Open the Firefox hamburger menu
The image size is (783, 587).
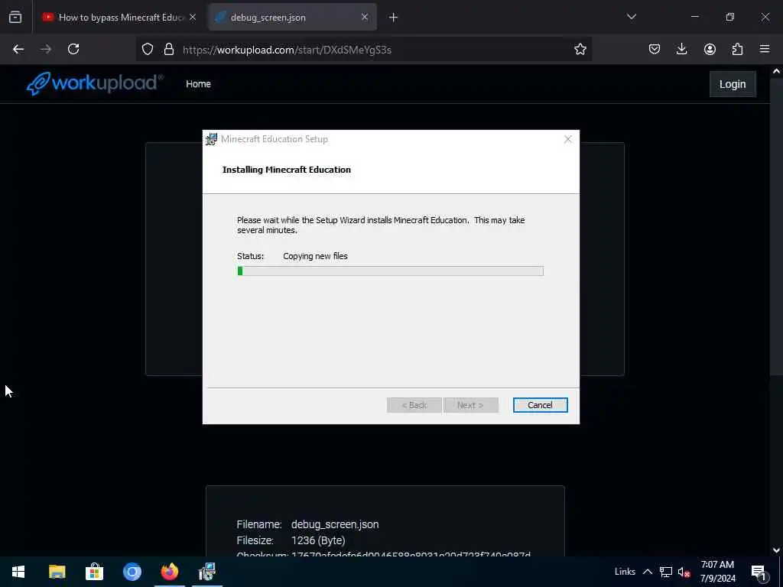click(x=765, y=49)
